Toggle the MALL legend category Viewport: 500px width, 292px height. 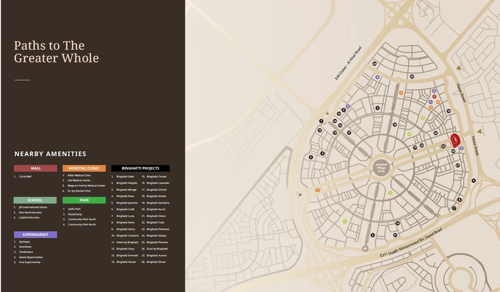tap(35, 168)
